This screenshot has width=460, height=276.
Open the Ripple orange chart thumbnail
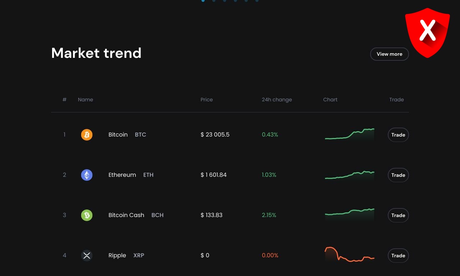349,255
